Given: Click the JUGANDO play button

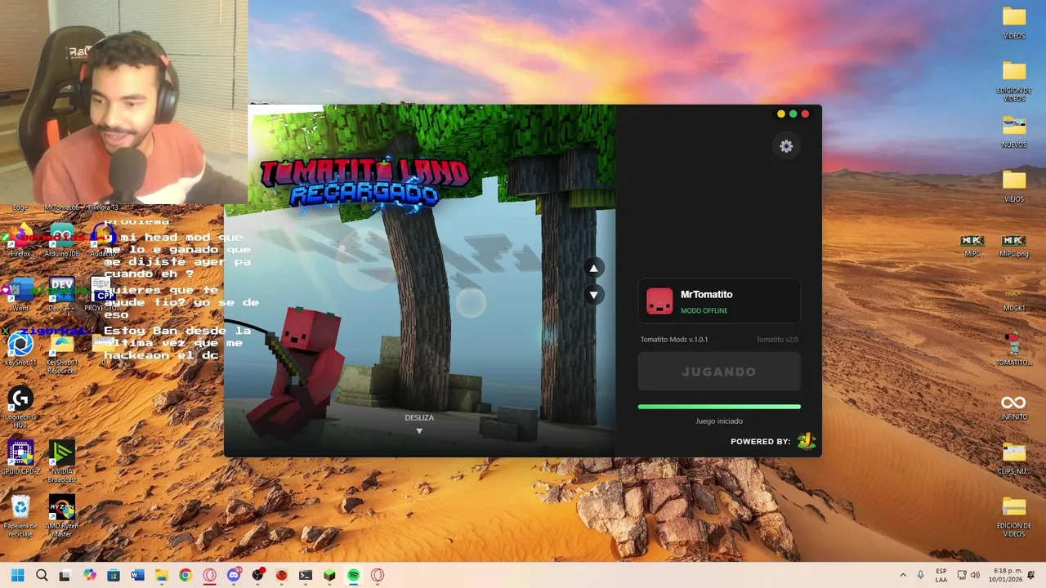Looking at the screenshot, I should click(x=719, y=372).
